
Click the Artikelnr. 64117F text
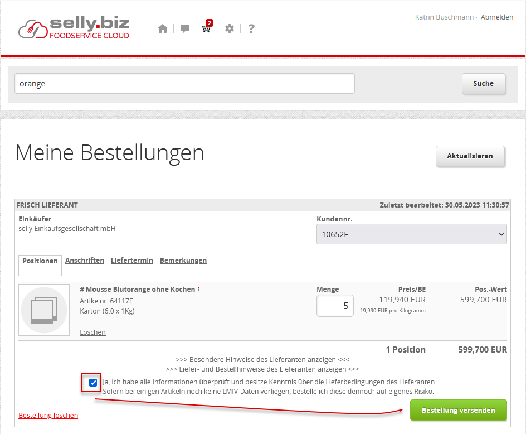coord(106,301)
